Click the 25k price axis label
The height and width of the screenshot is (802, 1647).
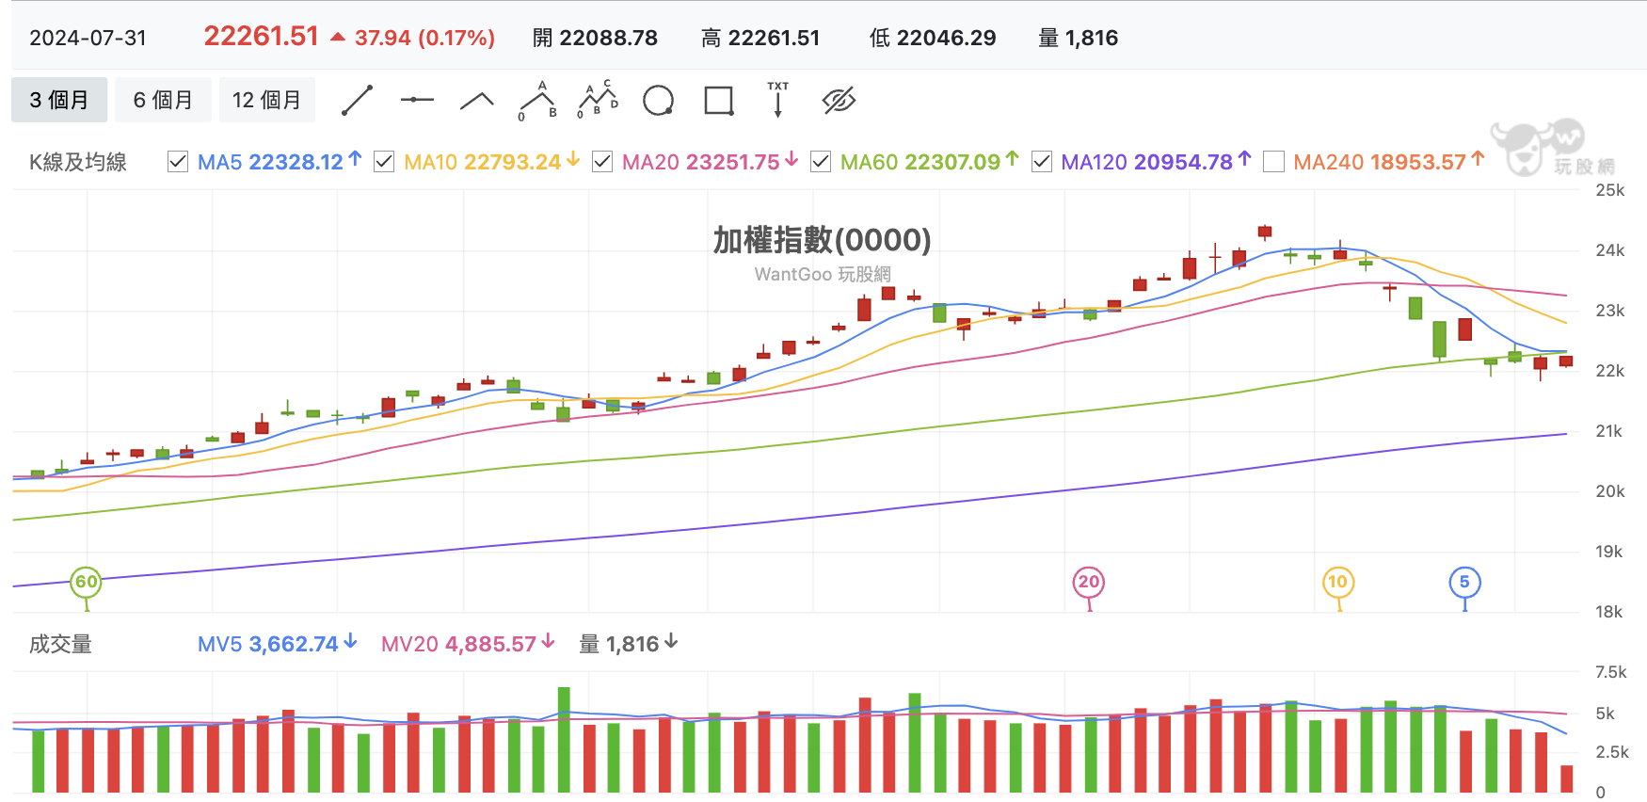click(x=1609, y=190)
